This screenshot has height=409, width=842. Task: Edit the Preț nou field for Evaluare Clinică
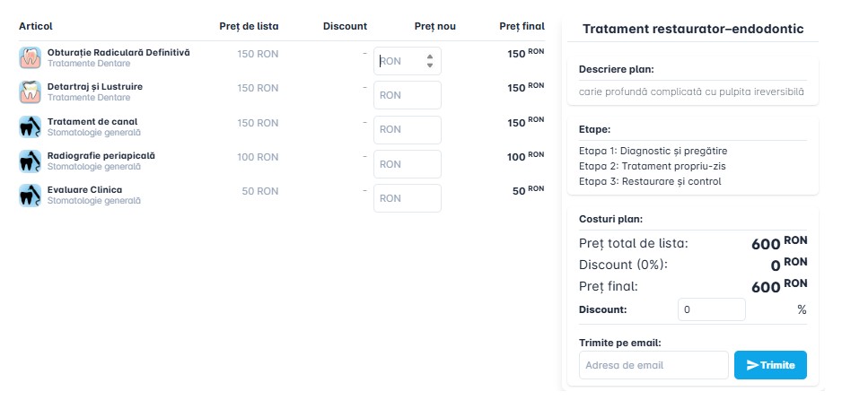(407, 198)
